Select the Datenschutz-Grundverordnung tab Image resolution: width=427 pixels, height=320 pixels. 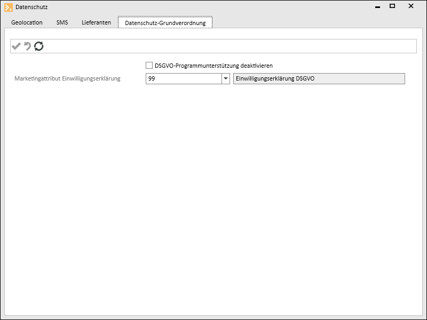coord(165,22)
